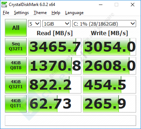Image resolution: width=141 pixels, height=129 pixels.
Task: Open the test count dropdown showing 5
Action: tap(34, 24)
